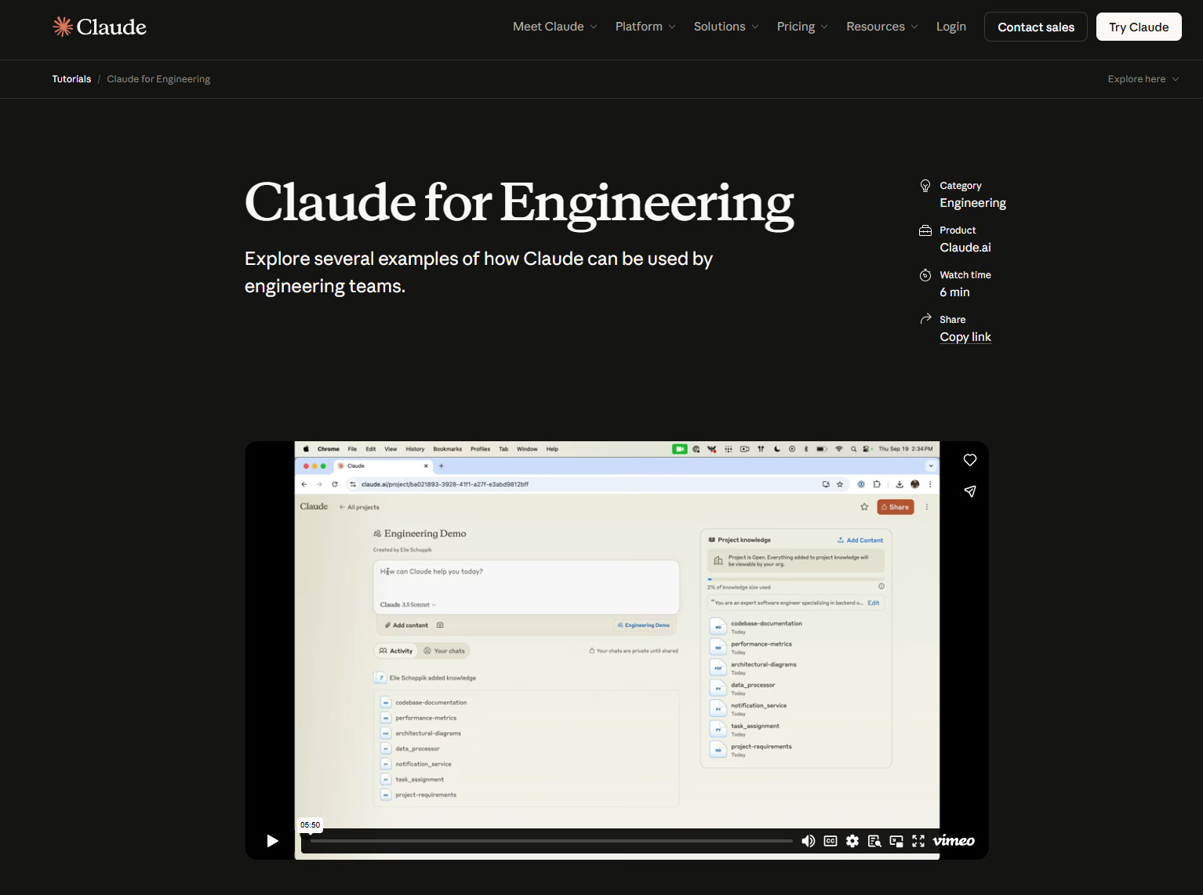1203x895 pixels.
Task: Enable picture-in-picture mode
Action: [896, 841]
